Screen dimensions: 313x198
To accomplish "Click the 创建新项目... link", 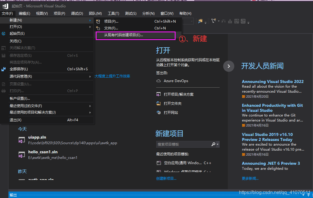I will (x=166, y=179).
